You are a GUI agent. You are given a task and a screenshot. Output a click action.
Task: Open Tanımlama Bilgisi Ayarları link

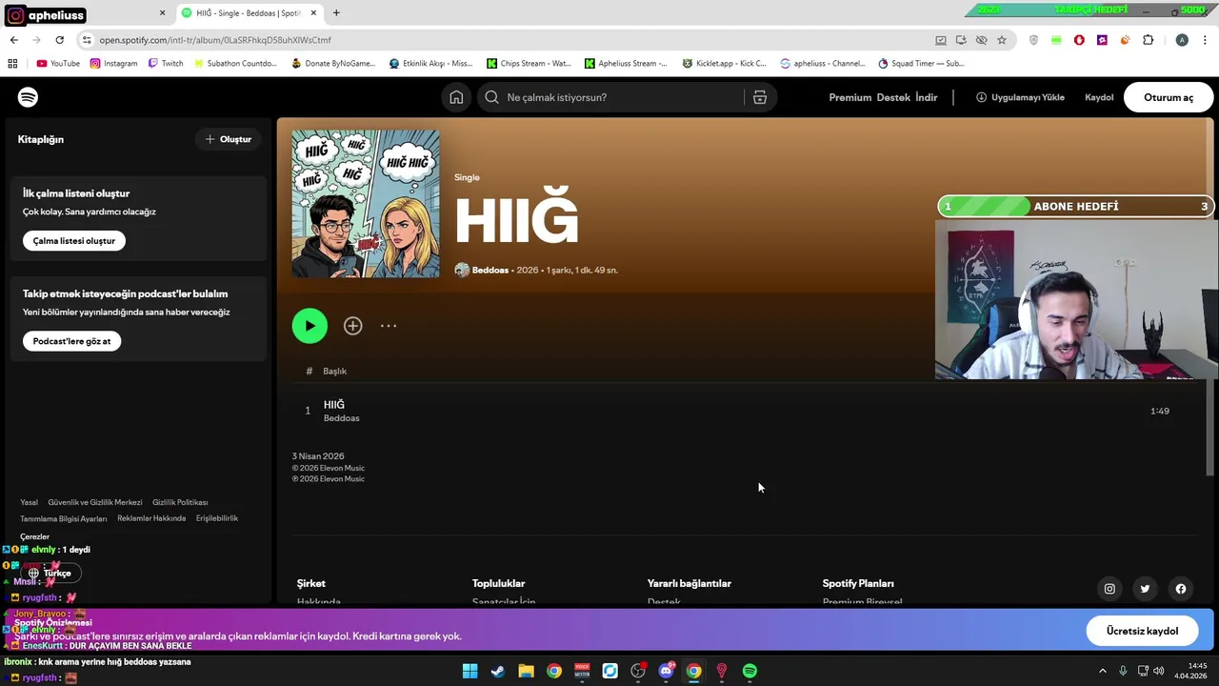[x=64, y=519]
